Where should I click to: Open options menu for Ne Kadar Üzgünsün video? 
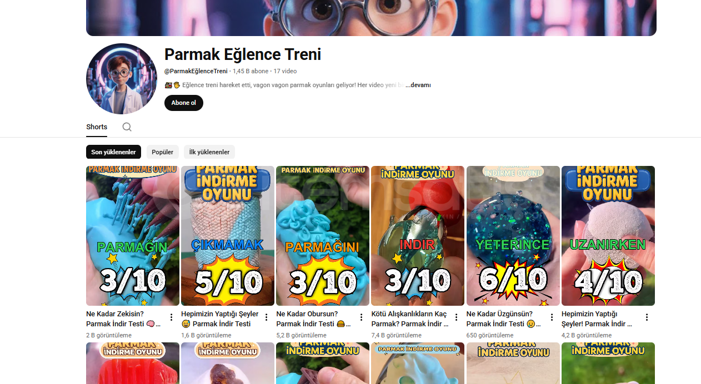pyautogui.click(x=552, y=317)
